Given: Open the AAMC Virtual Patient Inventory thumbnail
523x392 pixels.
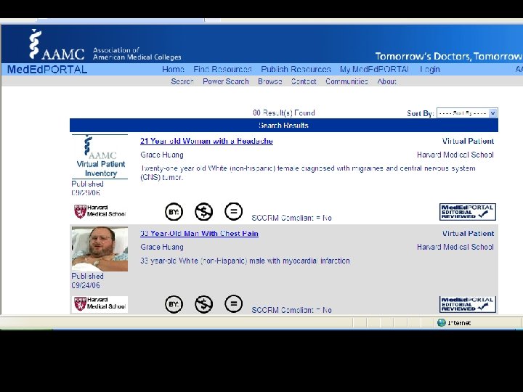Looking at the screenshot, I should point(100,156).
